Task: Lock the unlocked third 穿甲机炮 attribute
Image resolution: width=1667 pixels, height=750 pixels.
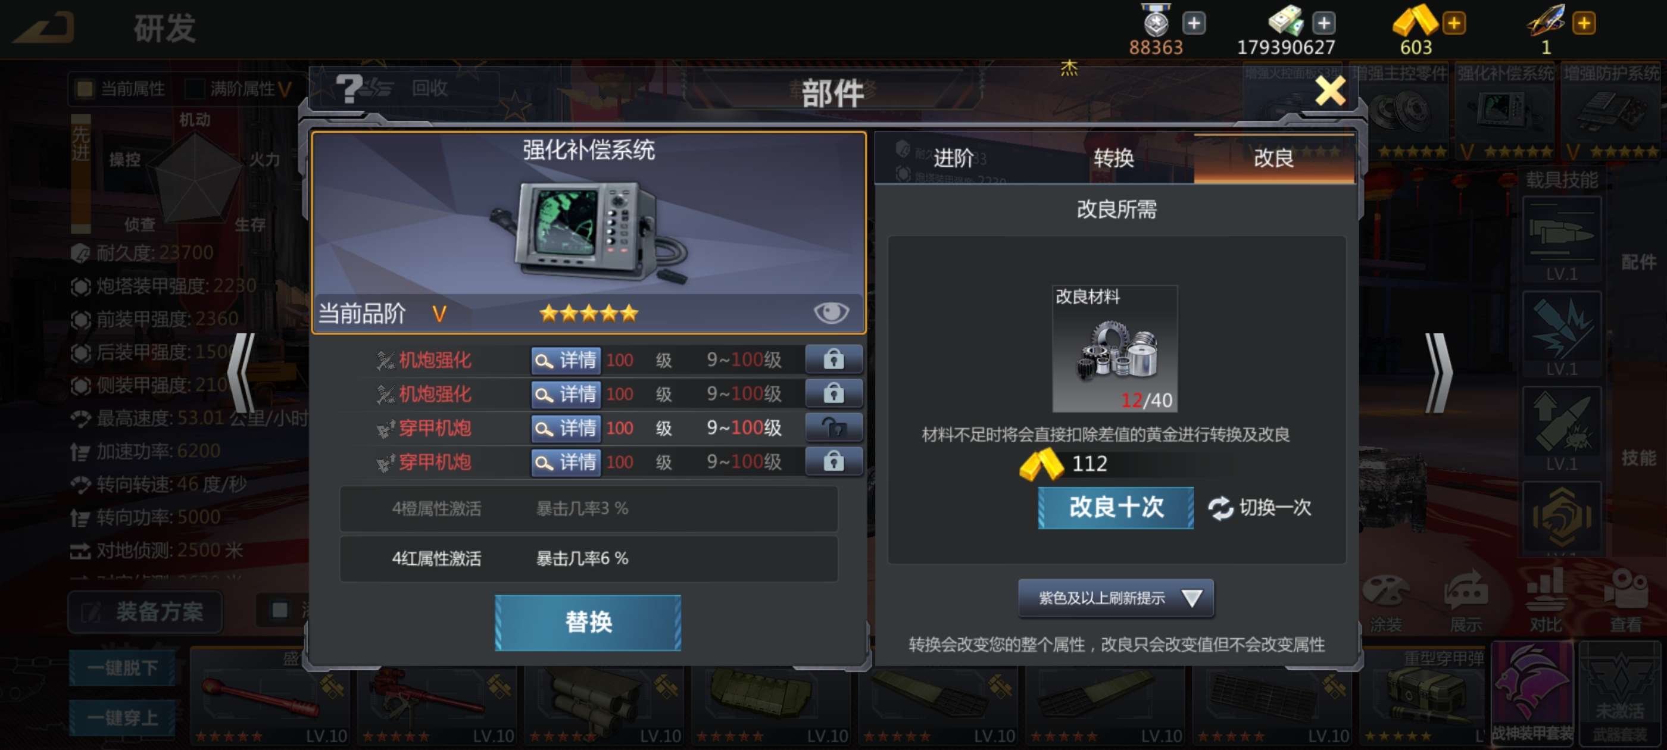Action: (x=833, y=427)
